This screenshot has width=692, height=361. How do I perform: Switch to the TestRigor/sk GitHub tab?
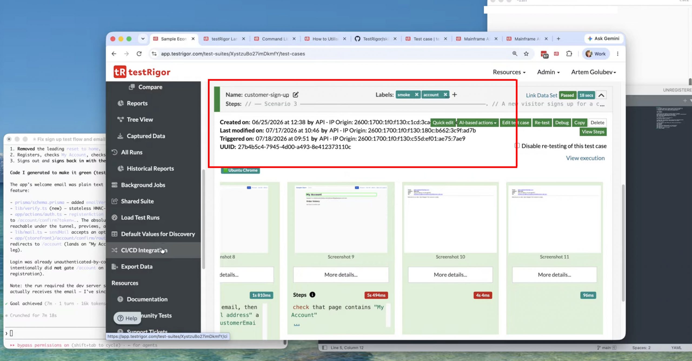[x=376, y=39]
